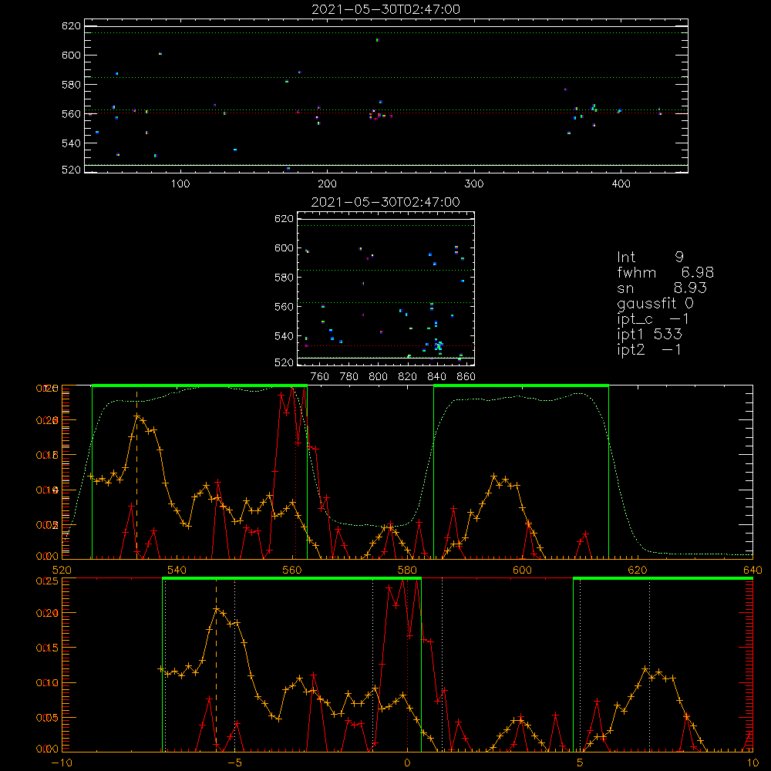
Task: Click the orange dashed peak marker in offset plot
Action: [x=216, y=666]
